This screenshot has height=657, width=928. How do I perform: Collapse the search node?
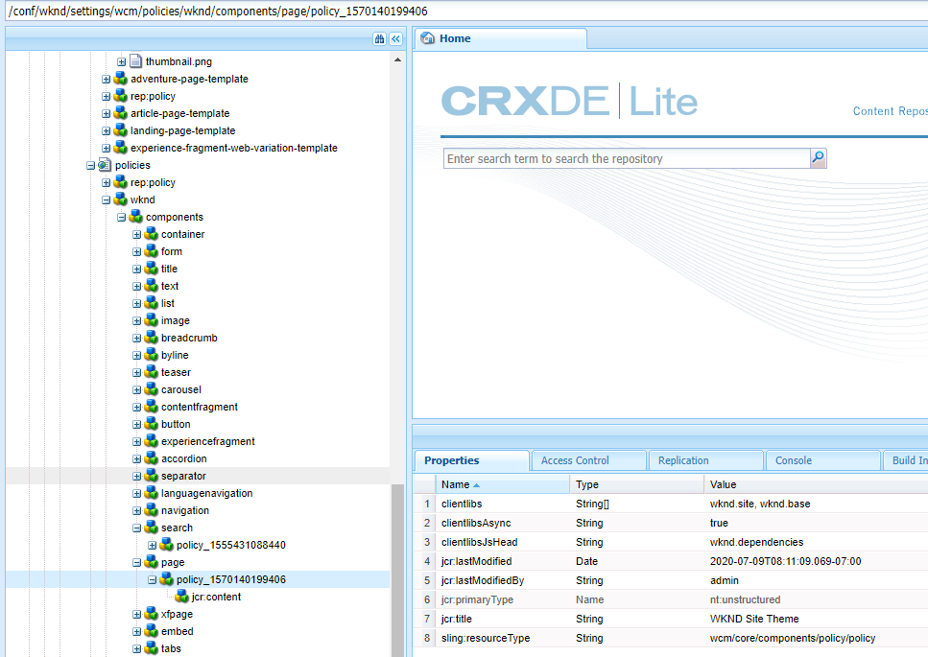click(136, 528)
